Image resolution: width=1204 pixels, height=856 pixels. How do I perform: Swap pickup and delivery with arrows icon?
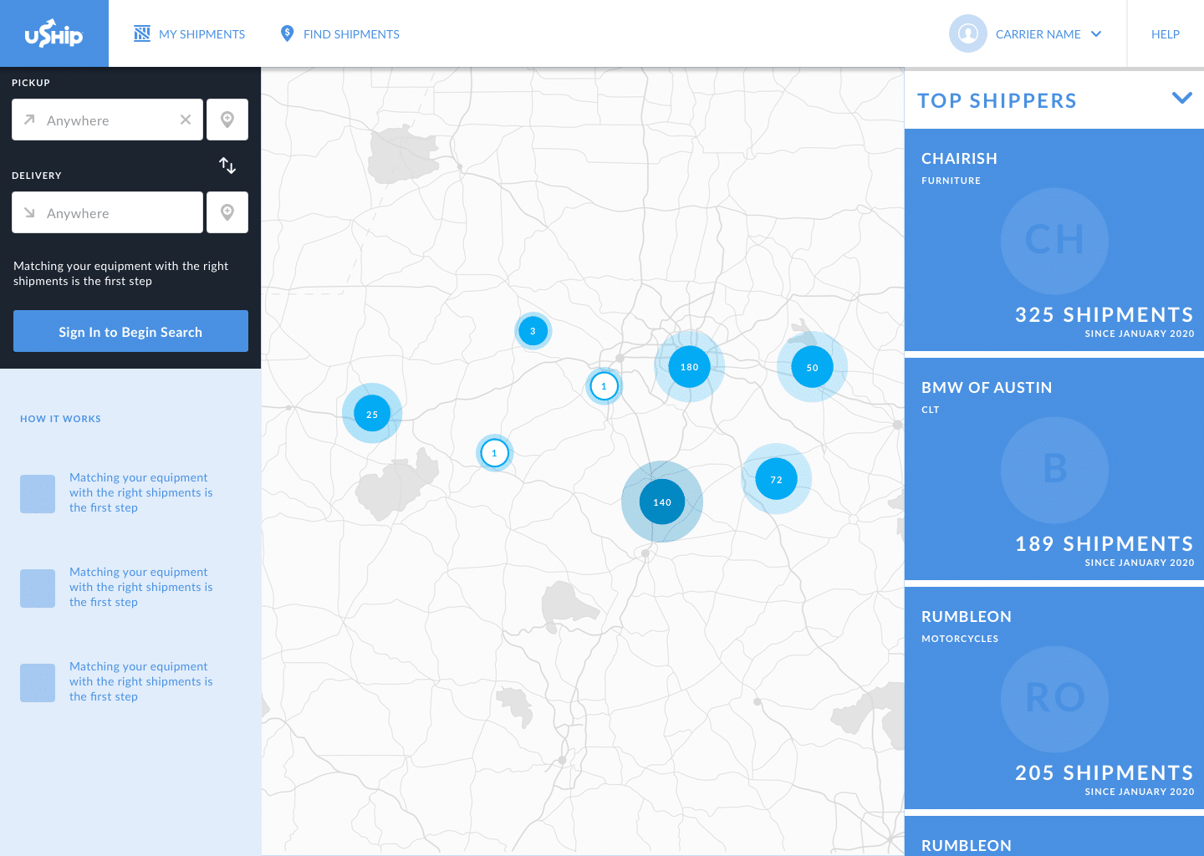(227, 166)
